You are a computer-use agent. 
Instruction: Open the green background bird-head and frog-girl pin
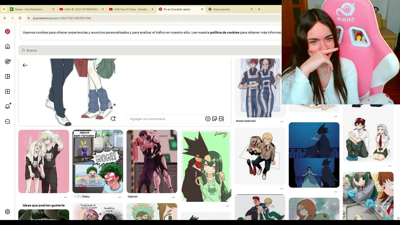206,166
